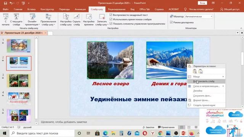Select slide 3 thumbnail
Screen dimensions: 244x137
(x=19, y=81)
